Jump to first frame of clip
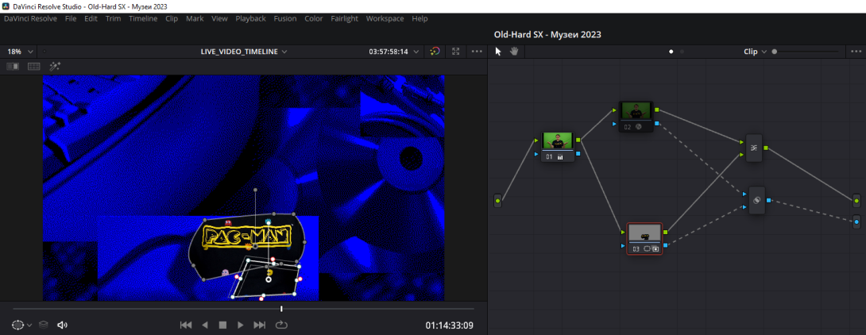This screenshot has height=335, width=866. (x=186, y=325)
